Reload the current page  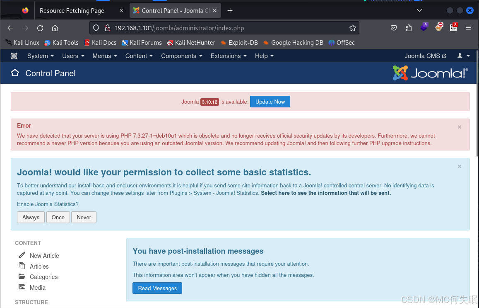point(40,28)
